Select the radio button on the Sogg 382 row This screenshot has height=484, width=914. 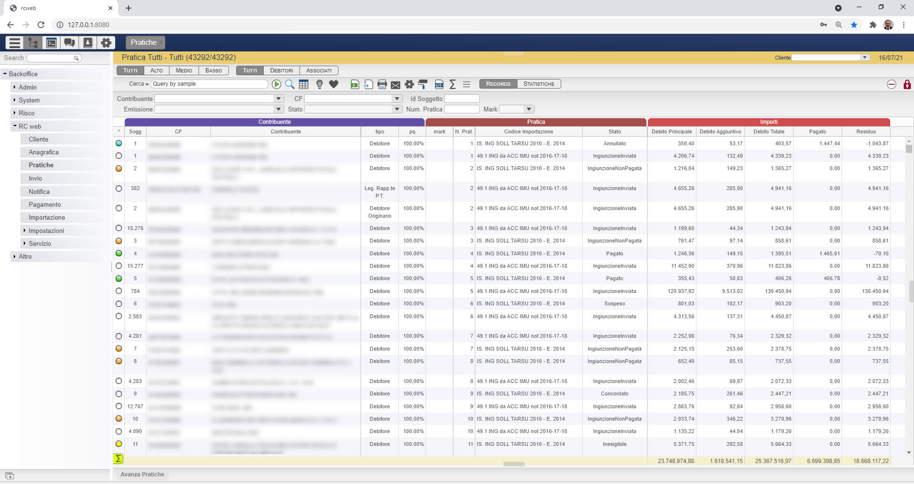pyautogui.click(x=119, y=189)
